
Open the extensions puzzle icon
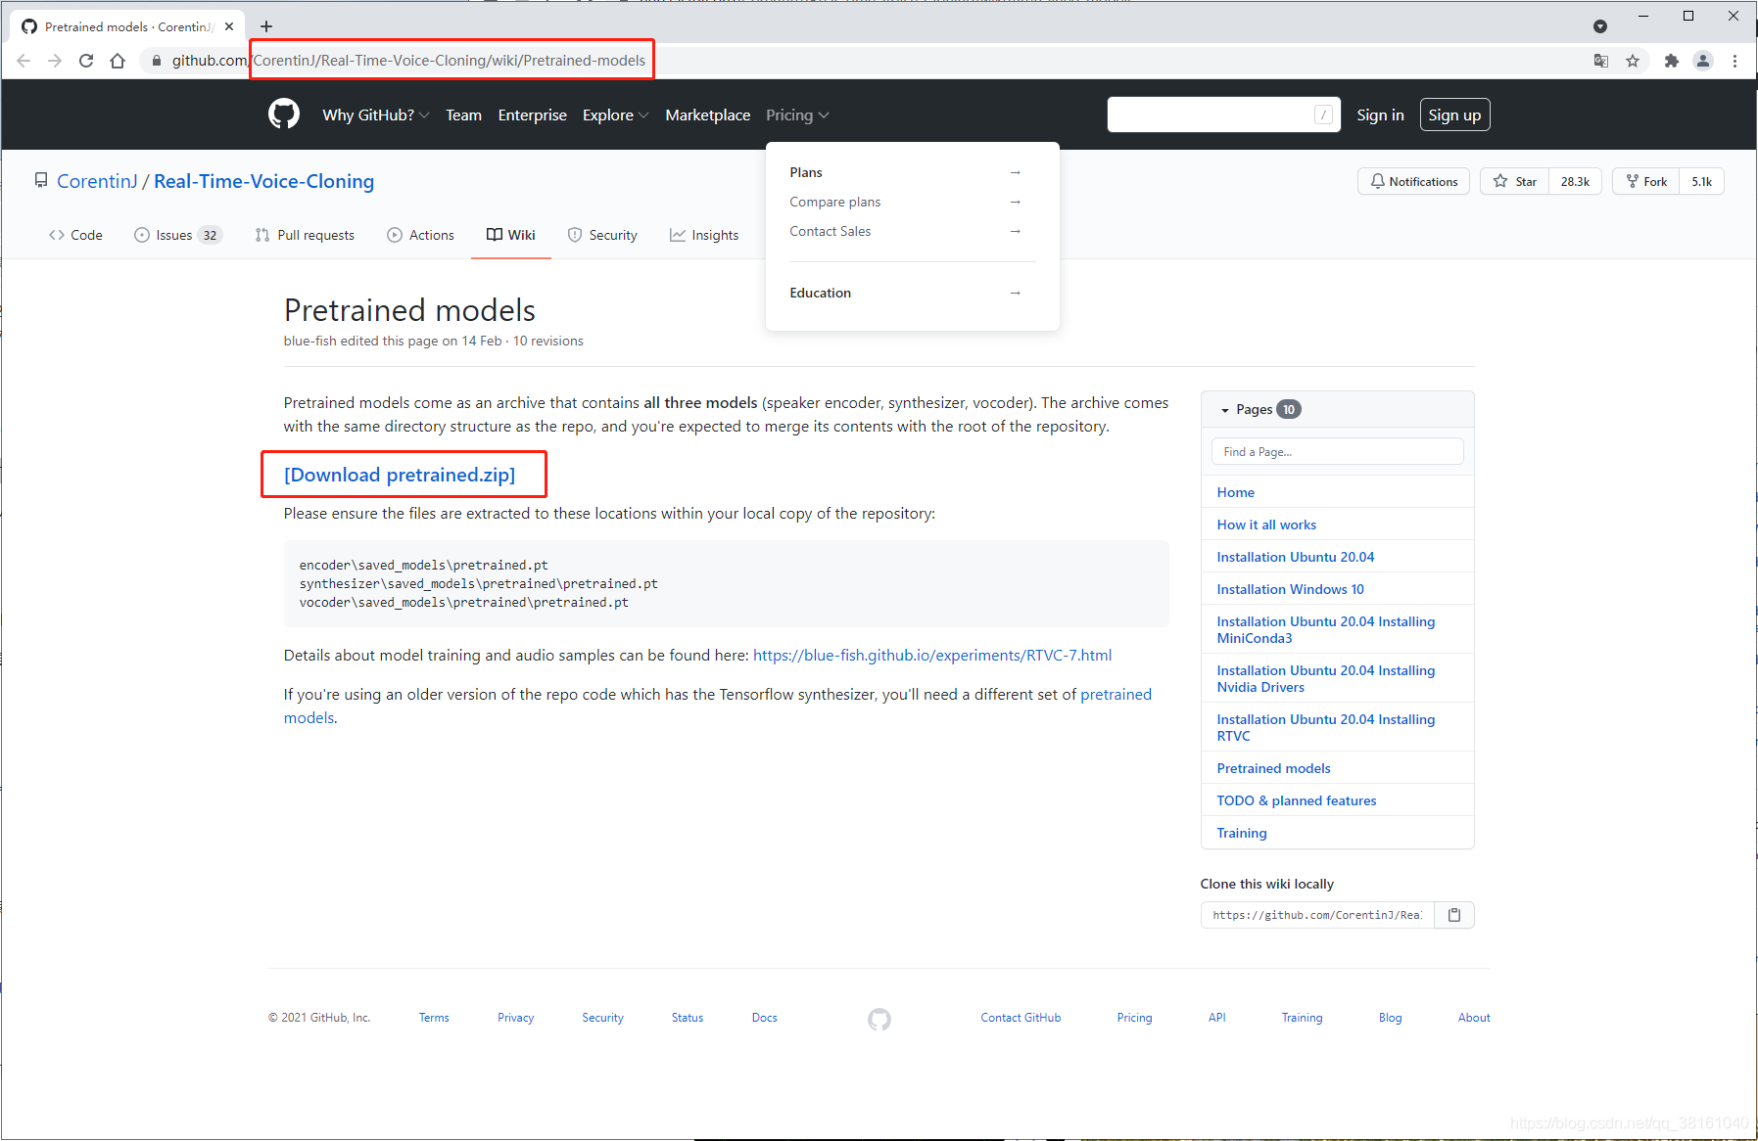1672,61
